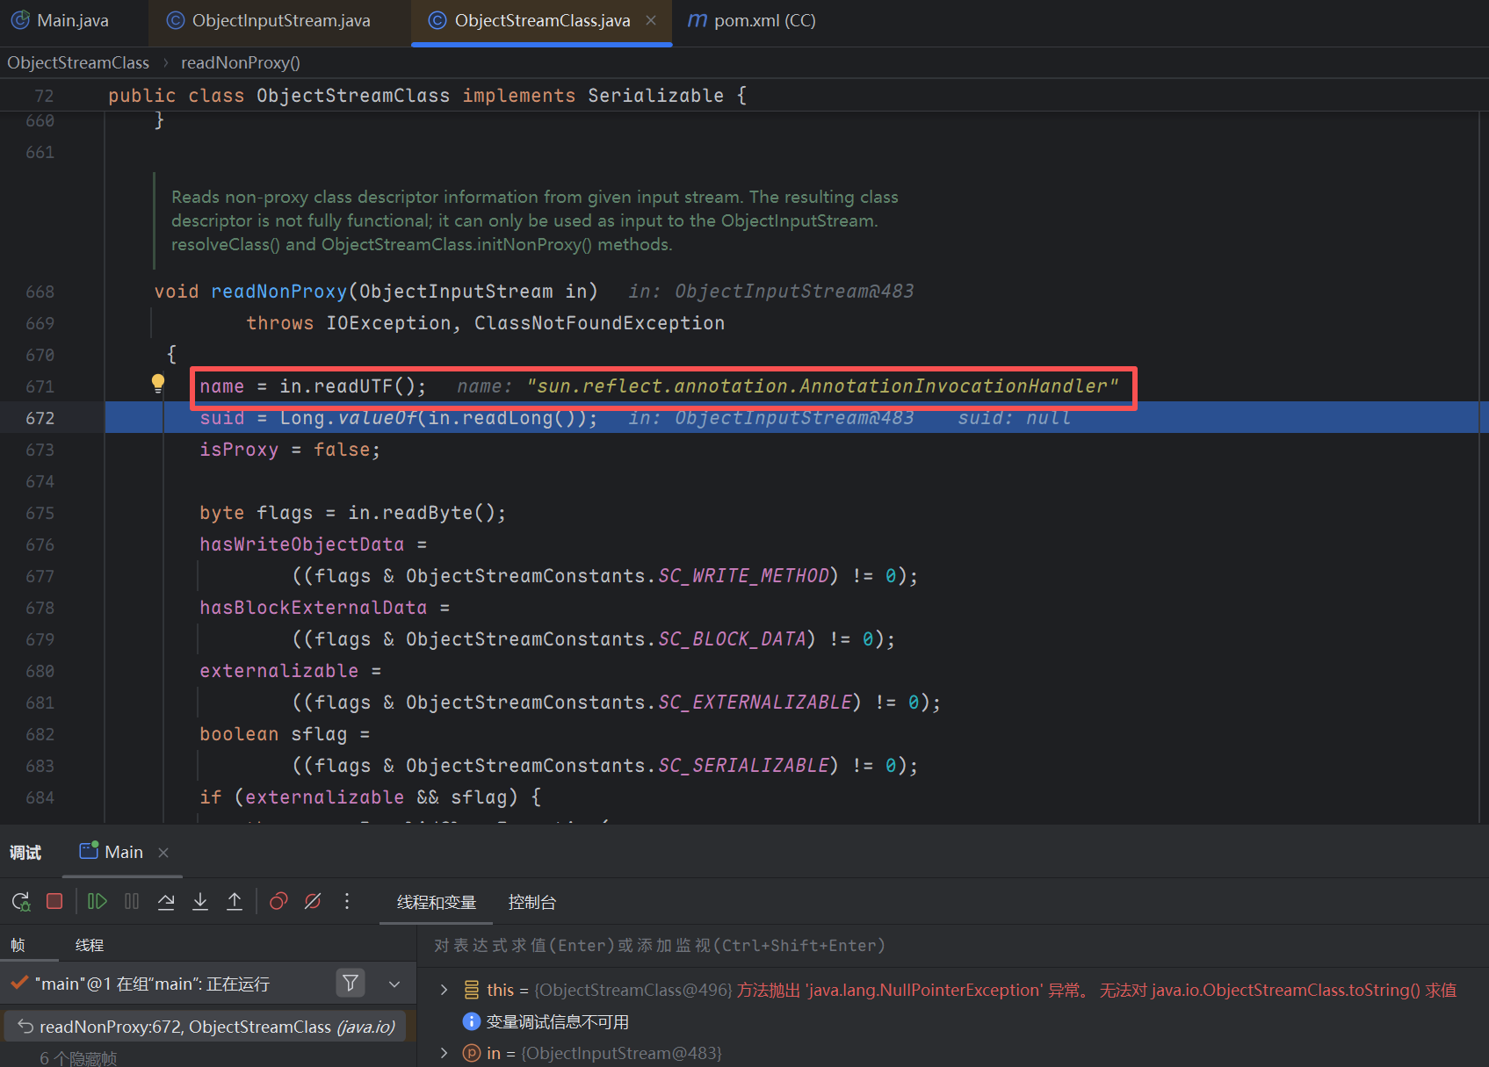Expand the 'this' variable node
Viewport: 1489px width, 1067px height.
[445, 990]
